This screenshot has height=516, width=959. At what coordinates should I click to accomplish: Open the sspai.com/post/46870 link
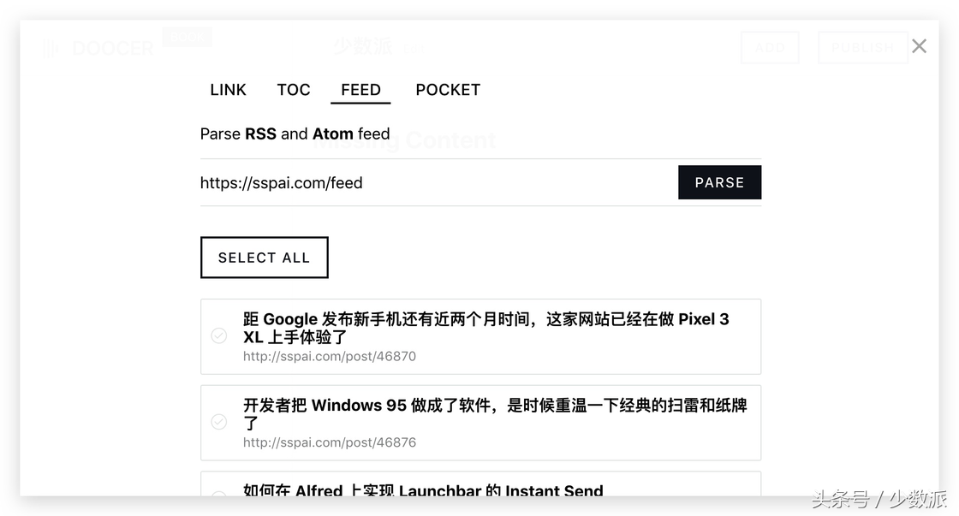pyautogui.click(x=329, y=357)
